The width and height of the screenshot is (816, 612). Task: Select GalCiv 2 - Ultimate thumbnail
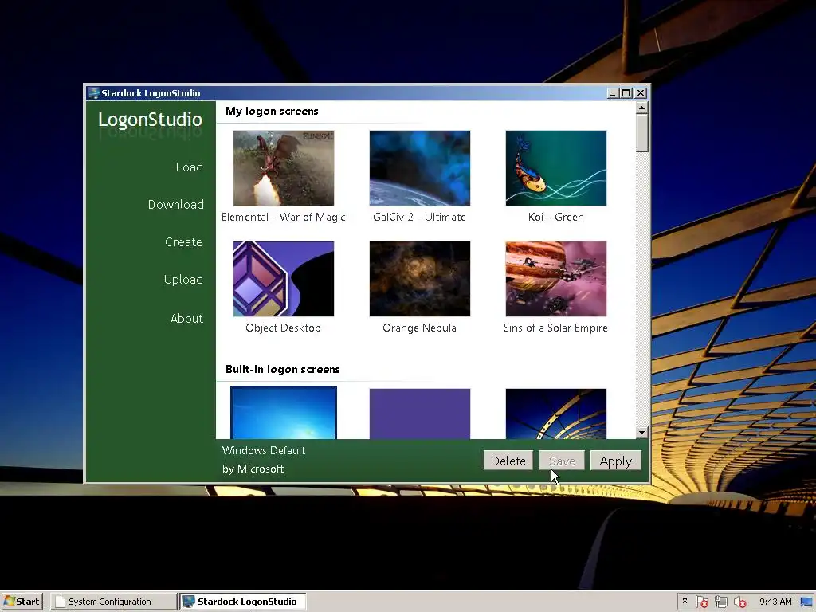tap(420, 168)
